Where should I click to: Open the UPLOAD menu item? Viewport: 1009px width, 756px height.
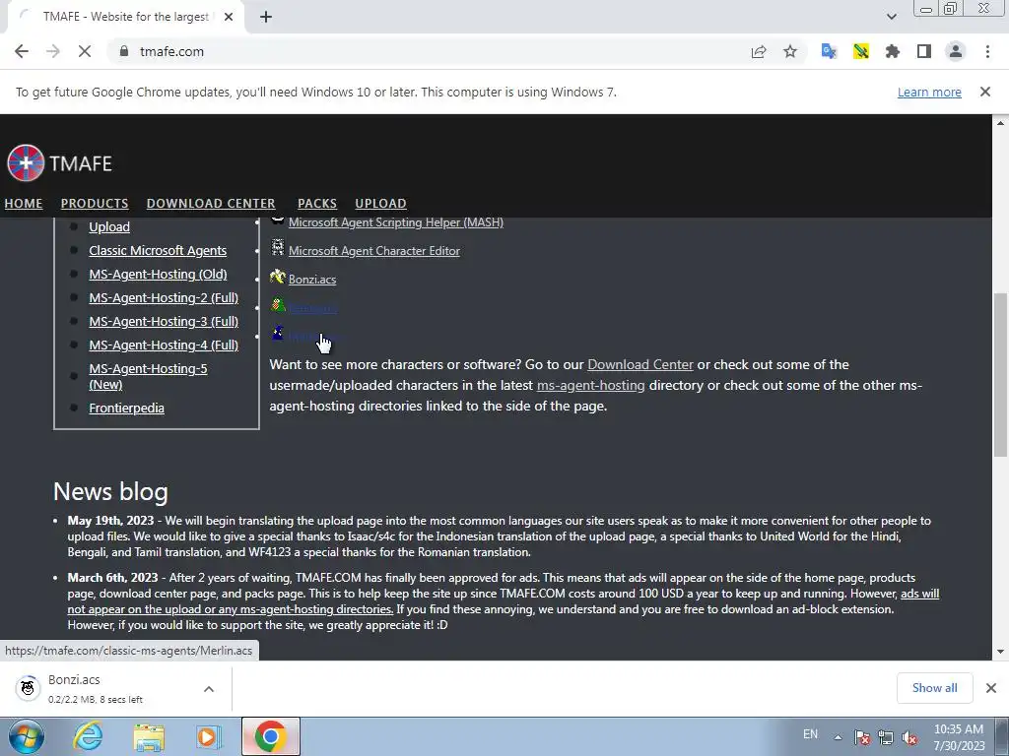pos(380,203)
